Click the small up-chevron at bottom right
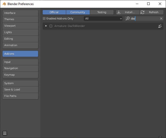 click(x=160, y=137)
